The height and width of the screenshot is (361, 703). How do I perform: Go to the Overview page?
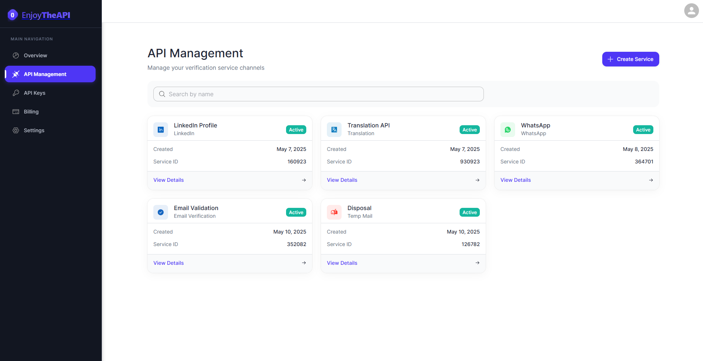[x=50, y=55]
